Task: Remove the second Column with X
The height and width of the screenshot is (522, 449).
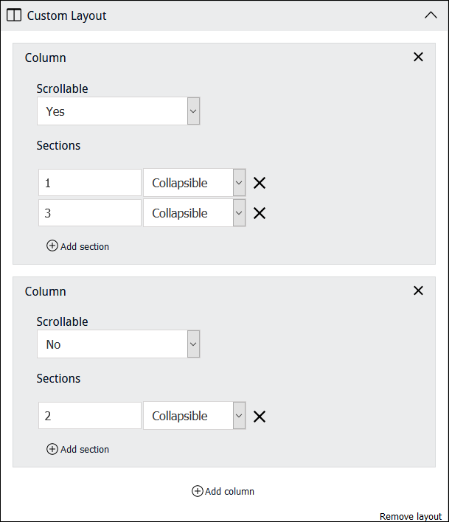Action: [418, 290]
